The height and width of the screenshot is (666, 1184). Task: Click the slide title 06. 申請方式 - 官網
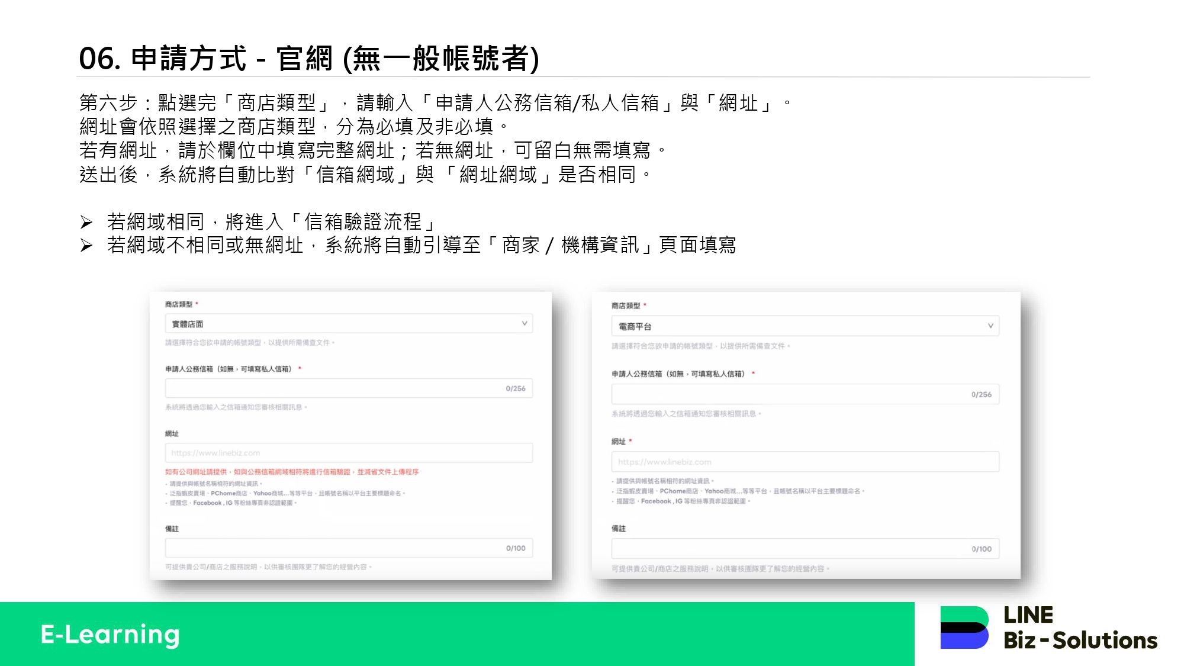click(308, 58)
